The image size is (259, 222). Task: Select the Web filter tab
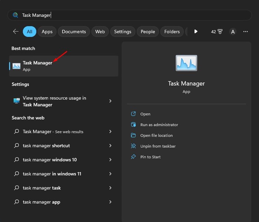coord(100,32)
